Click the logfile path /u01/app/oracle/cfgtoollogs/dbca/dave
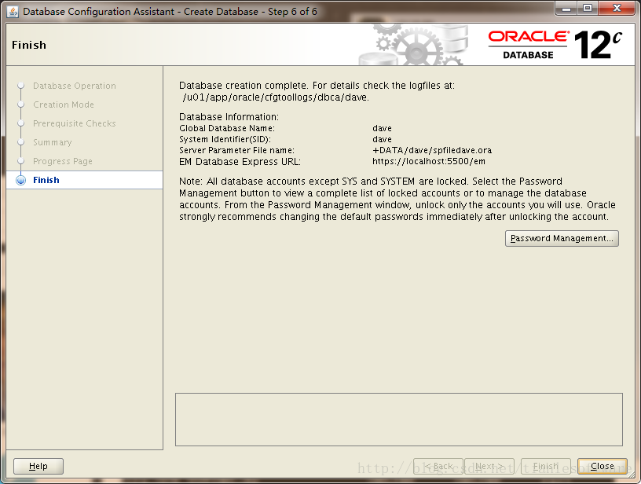This screenshot has height=484, width=641. 276,97
